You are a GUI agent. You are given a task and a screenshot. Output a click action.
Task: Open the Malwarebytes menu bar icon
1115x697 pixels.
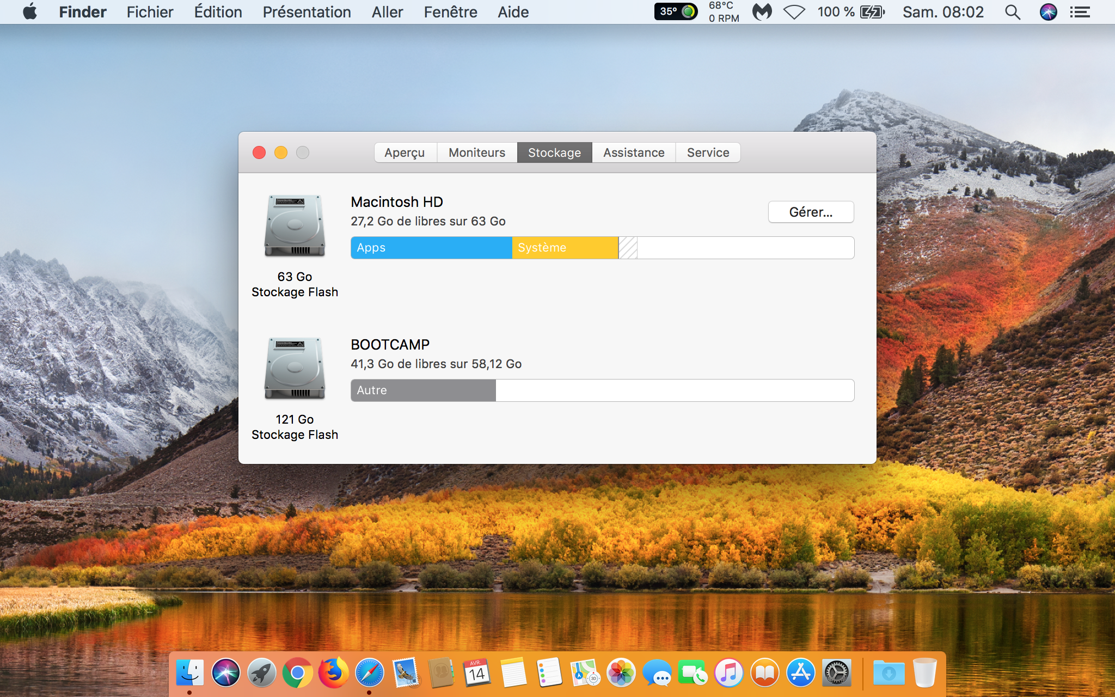pyautogui.click(x=762, y=12)
